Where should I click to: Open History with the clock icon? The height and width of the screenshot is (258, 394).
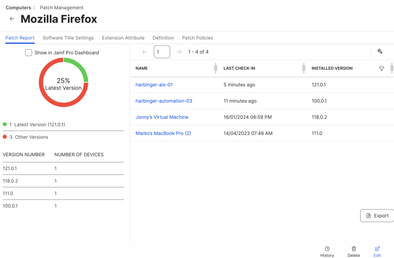327,252
